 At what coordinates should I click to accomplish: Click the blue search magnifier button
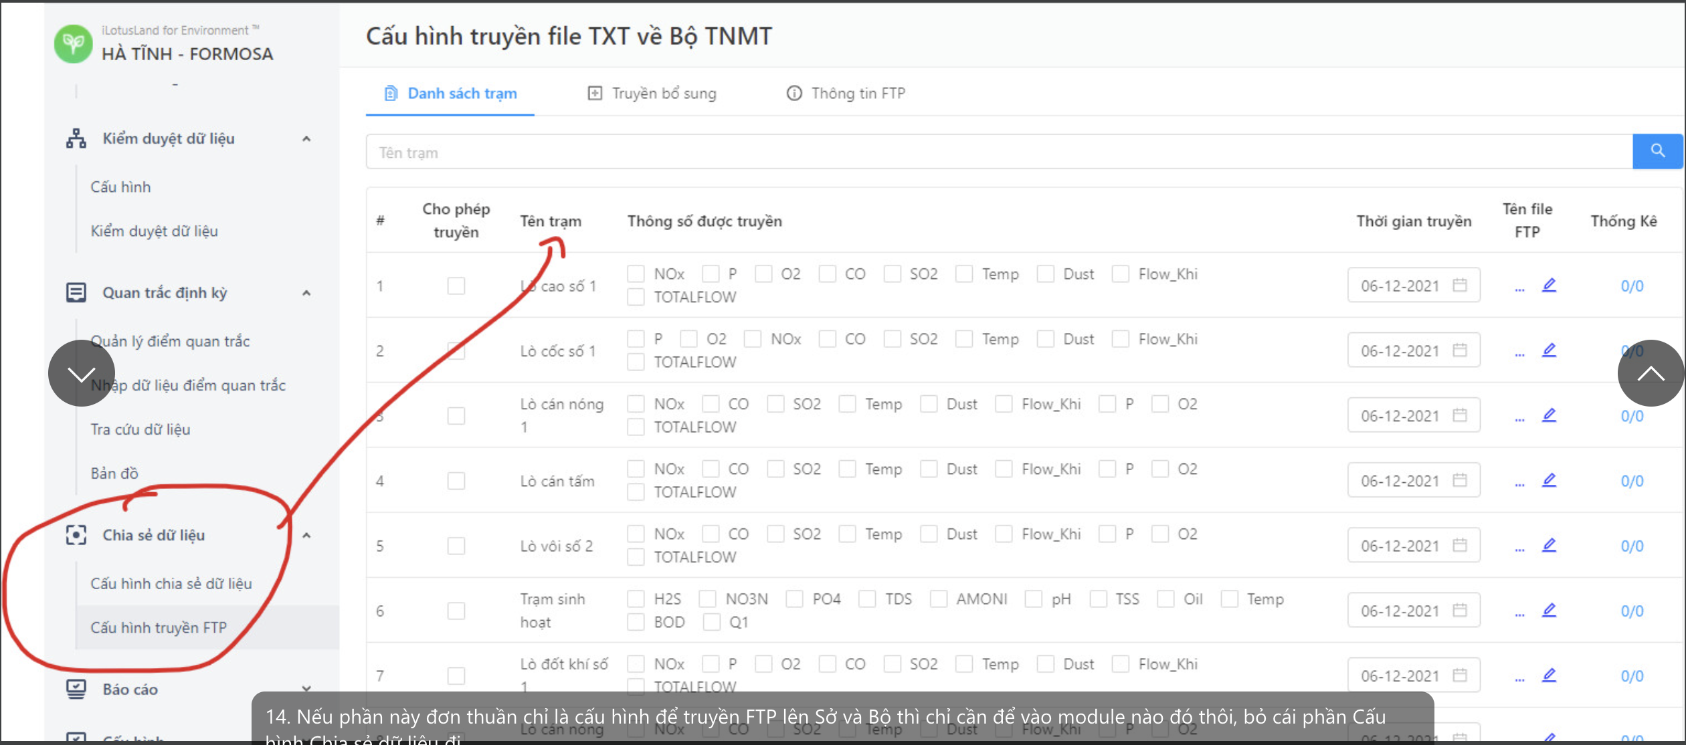(1657, 151)
